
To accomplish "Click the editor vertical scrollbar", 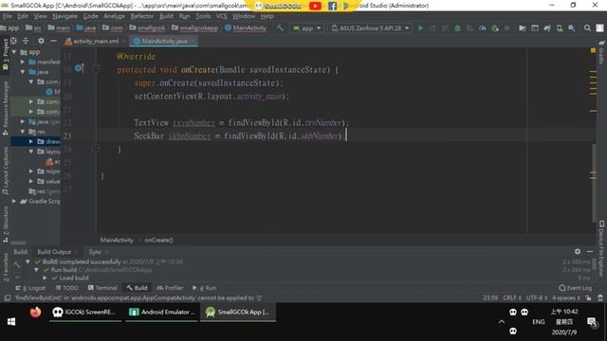I will pos(594,183).
